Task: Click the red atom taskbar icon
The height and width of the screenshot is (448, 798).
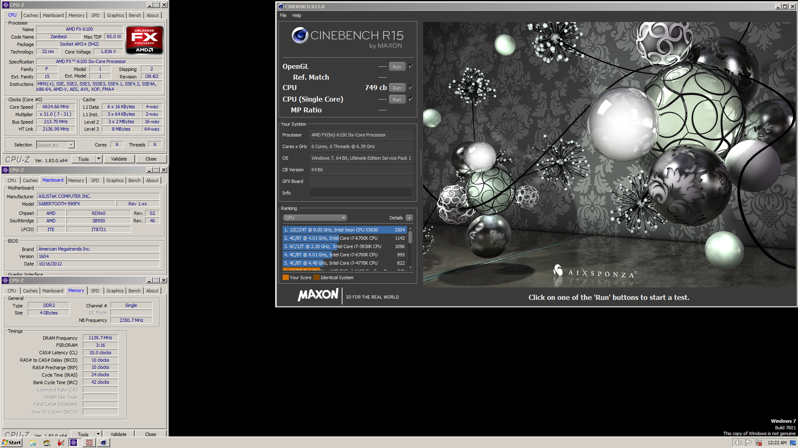Action: [x=89, y=443]
